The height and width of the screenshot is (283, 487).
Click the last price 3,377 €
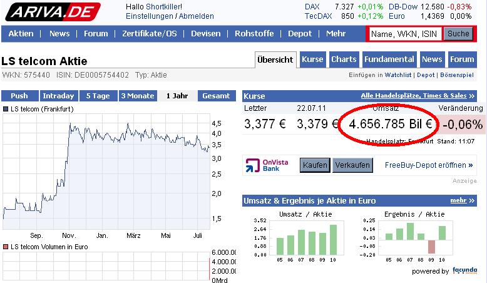click(x=265, y=124)
